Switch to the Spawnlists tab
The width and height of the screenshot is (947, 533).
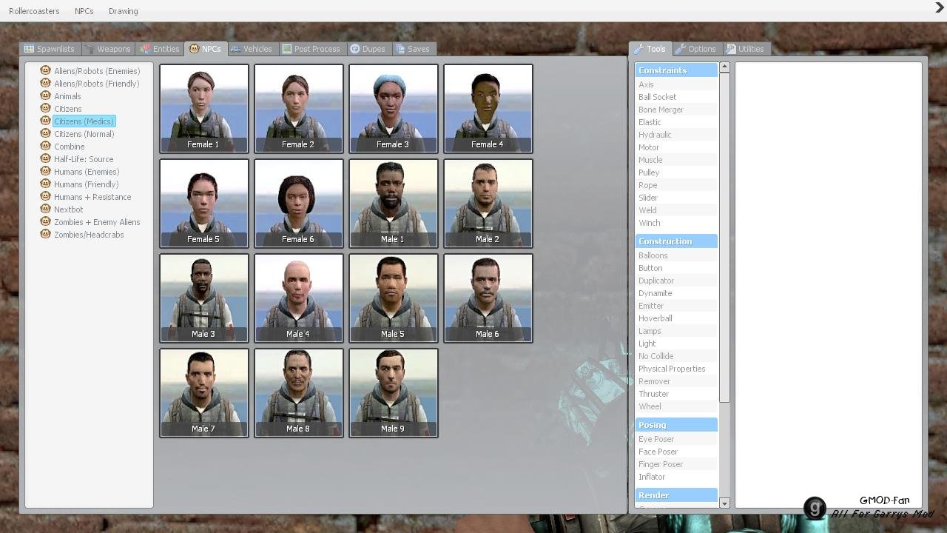(x=49, y=49)
